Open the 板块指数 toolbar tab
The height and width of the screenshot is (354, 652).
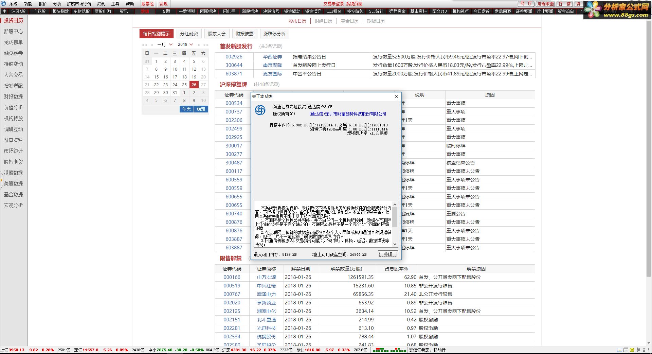tap(60, 11)
